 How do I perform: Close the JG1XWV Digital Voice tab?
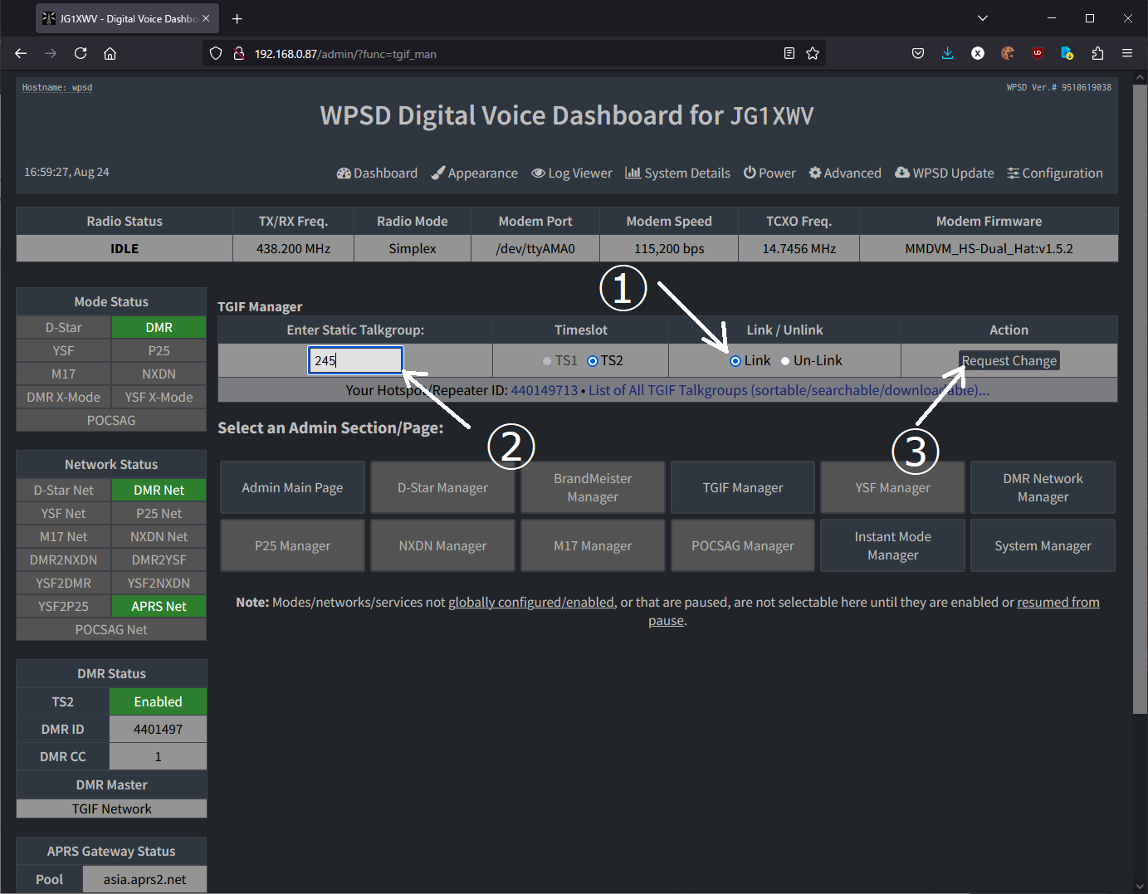206,18
